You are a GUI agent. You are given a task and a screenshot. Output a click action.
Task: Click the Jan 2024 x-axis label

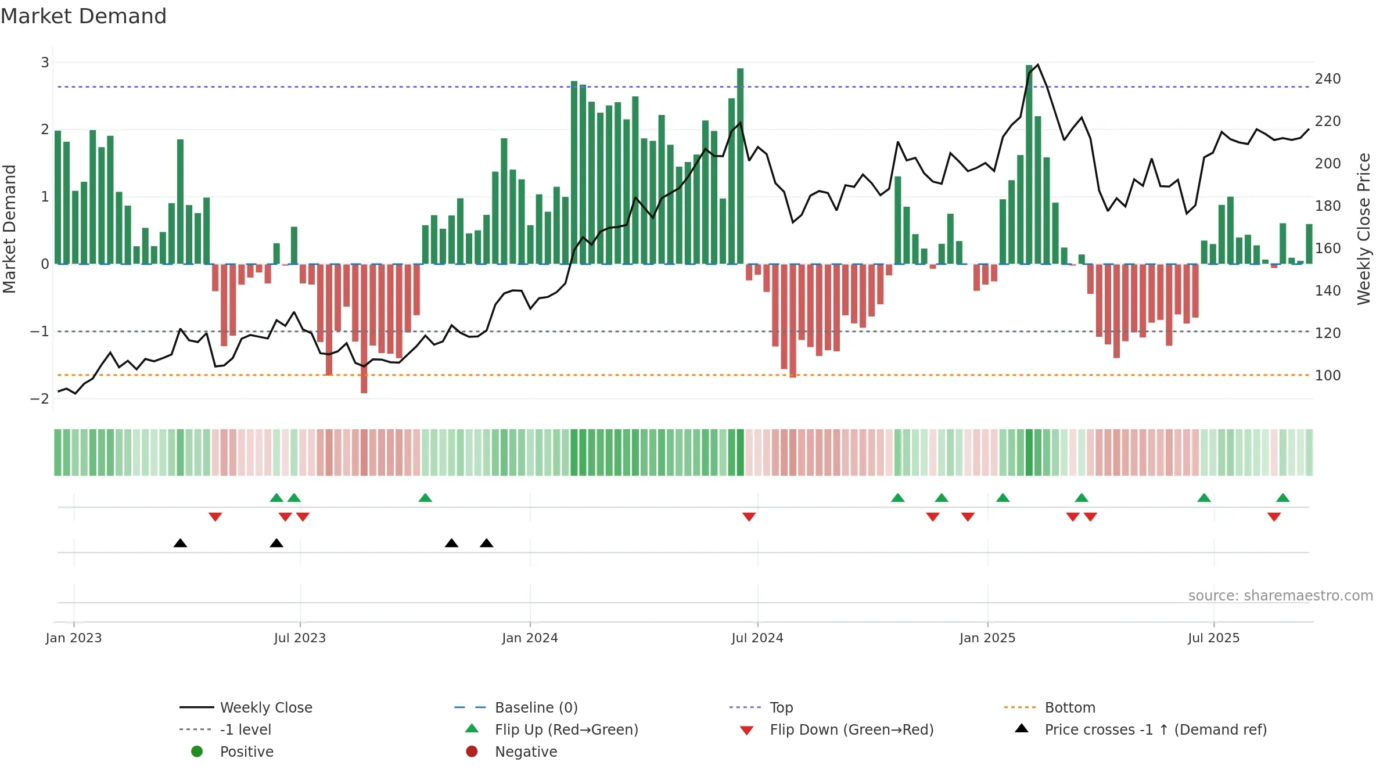(x=530, y=638)
